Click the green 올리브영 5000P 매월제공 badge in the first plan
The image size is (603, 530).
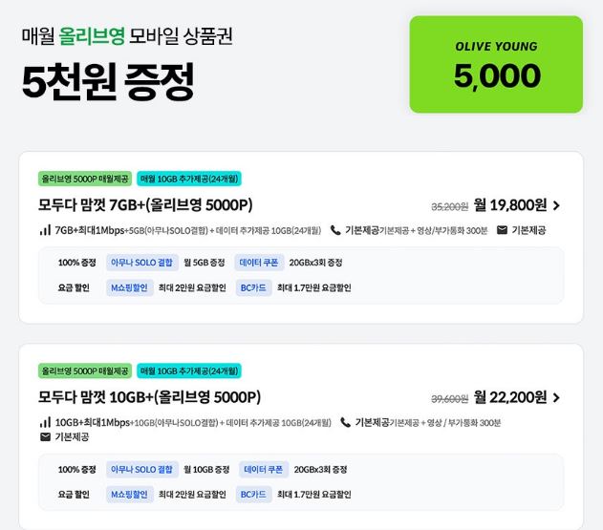85,179
